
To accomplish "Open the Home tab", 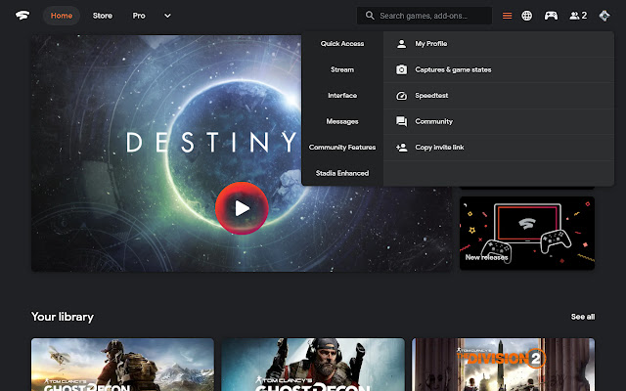I will pos(62,16).
